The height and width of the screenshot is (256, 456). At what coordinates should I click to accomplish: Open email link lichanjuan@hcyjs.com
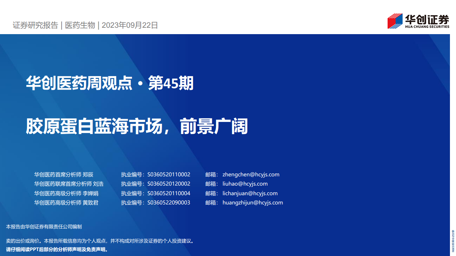[250, 193]
